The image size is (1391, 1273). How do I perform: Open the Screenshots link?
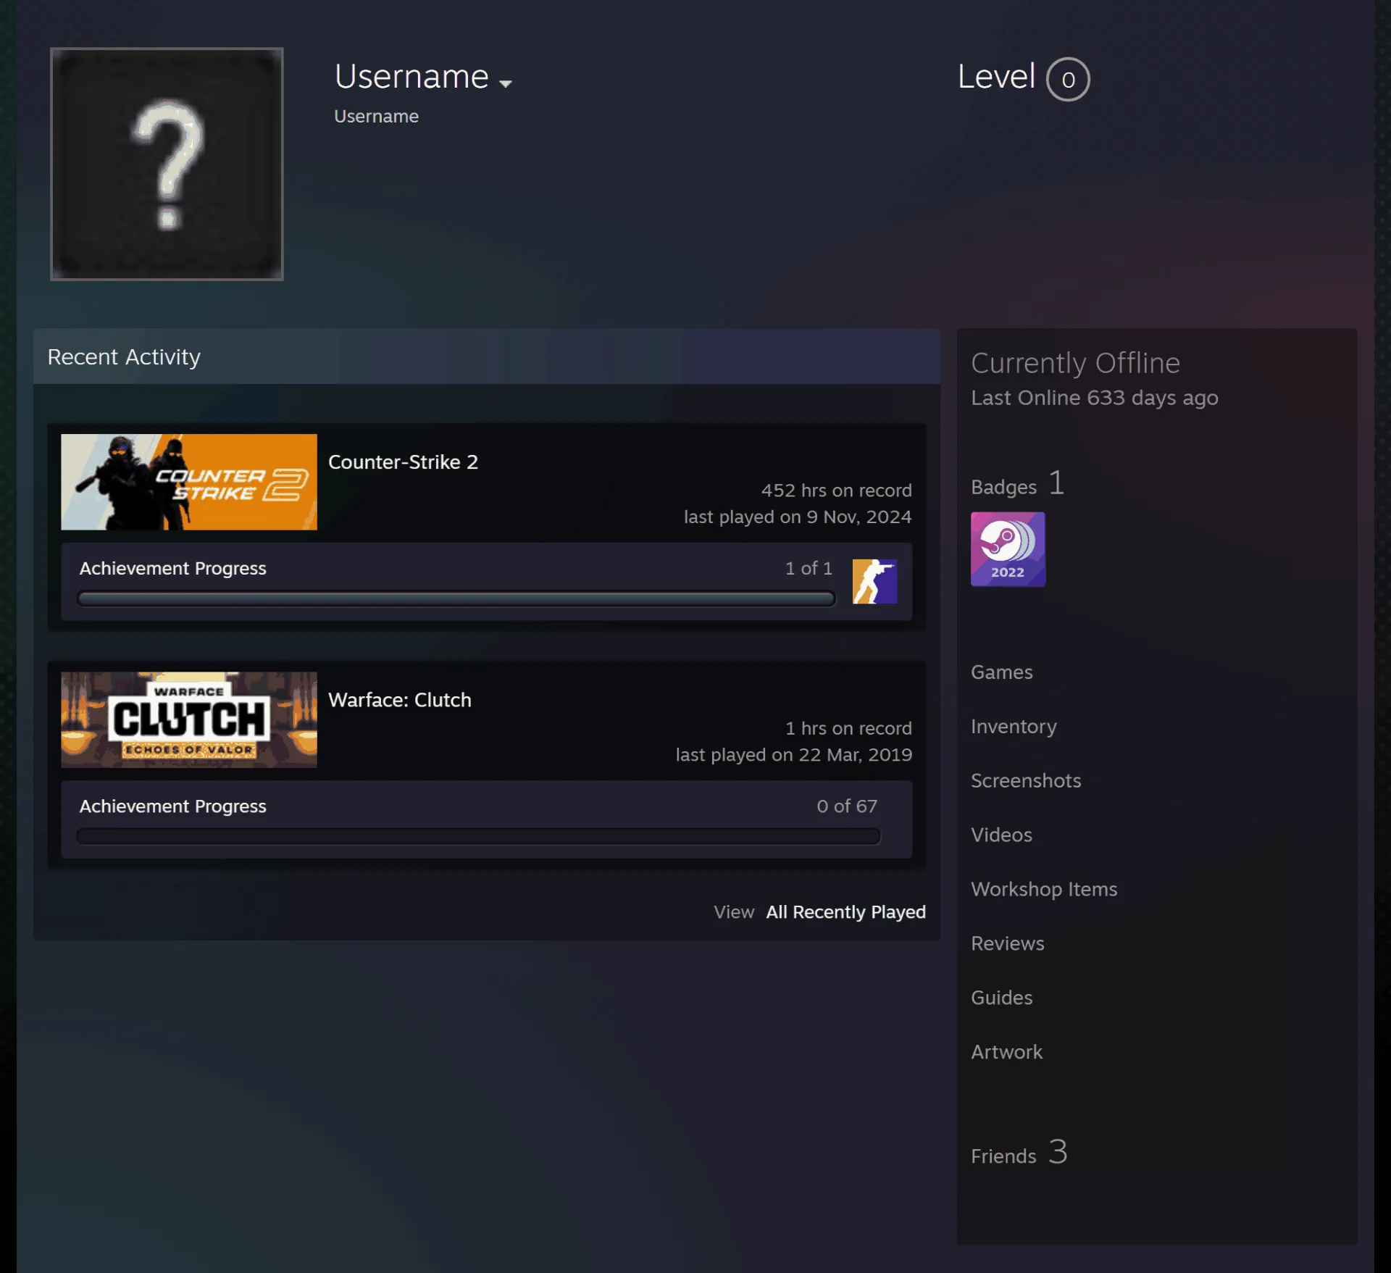[x=1025, y=781]
